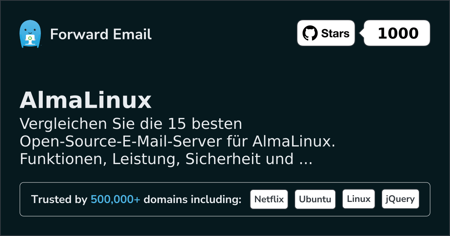Click the laptop held by the mascot
450x236 pixels.
click(30, 39)
